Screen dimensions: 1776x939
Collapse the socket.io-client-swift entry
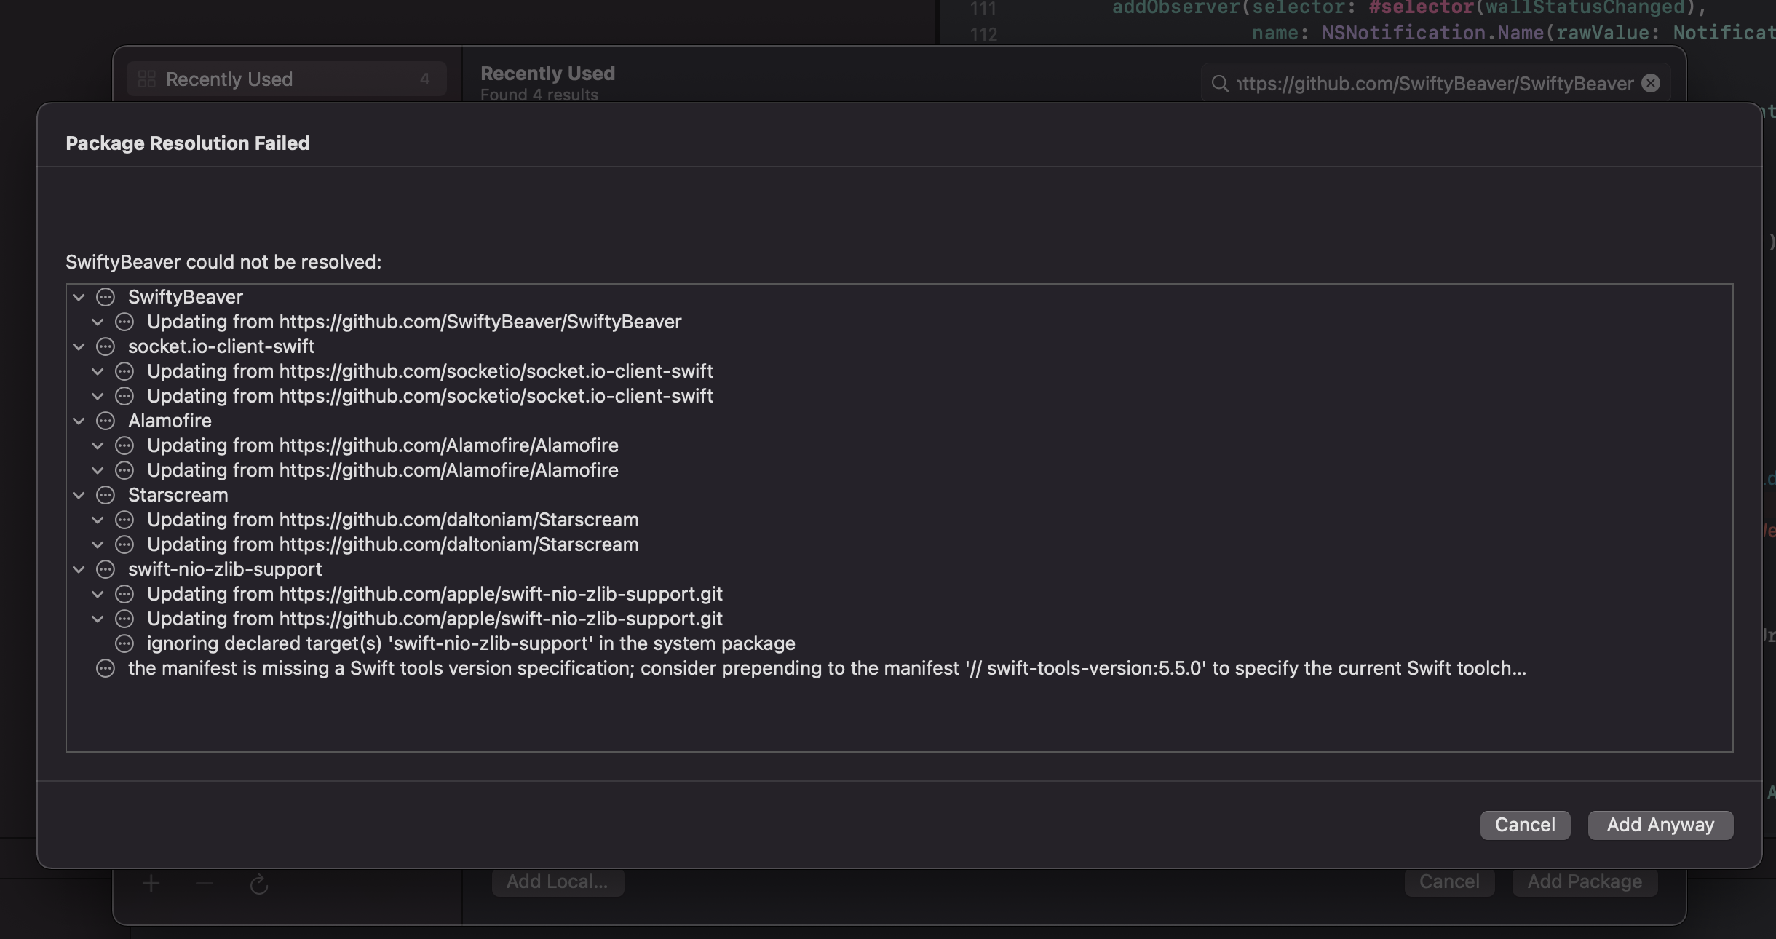click(x=80, y=347)
